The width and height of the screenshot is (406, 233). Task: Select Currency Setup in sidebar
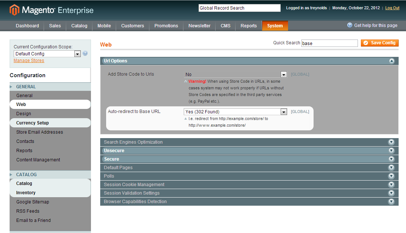pos(50,123)
